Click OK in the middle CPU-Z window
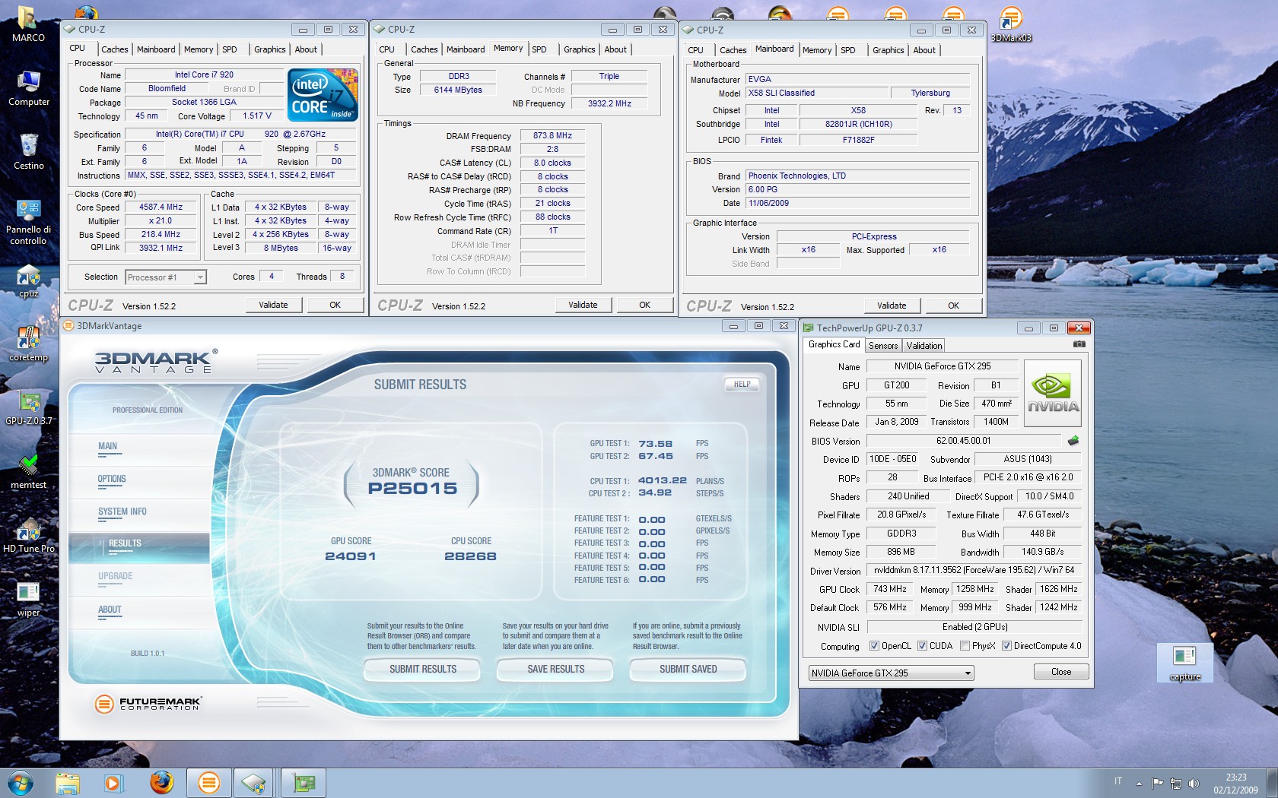1278x798 pixels. click(x=644, y=305)
